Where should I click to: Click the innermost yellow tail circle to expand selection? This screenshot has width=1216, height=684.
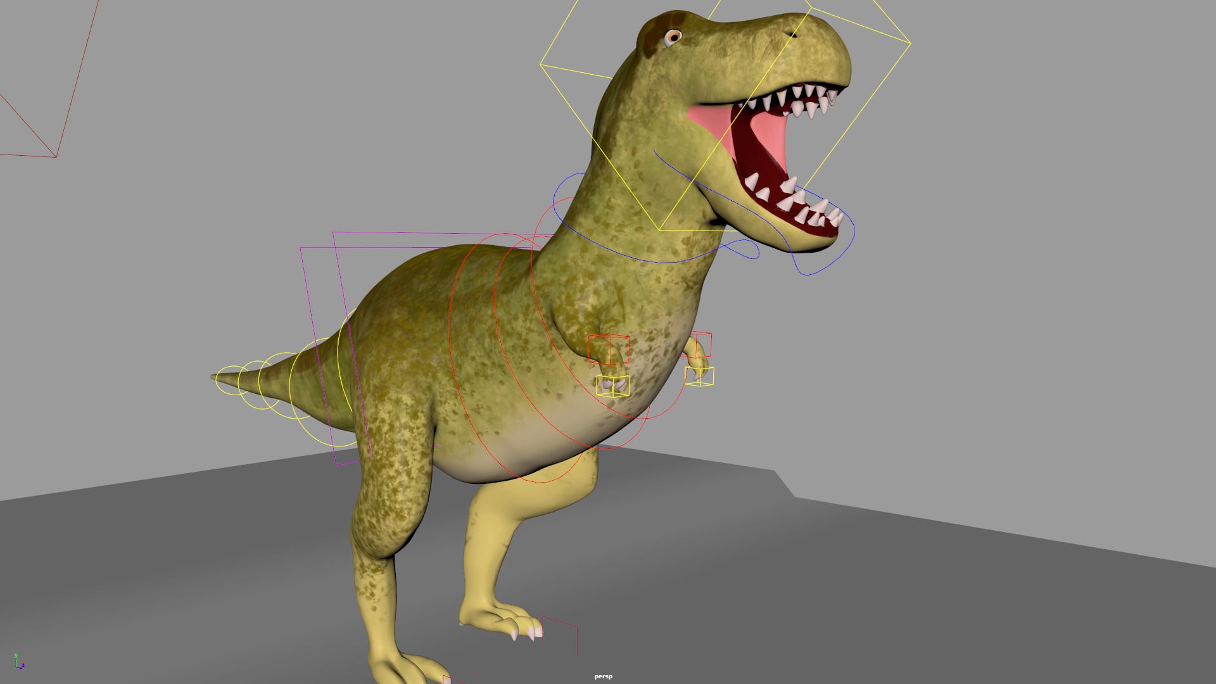(253, 362)
